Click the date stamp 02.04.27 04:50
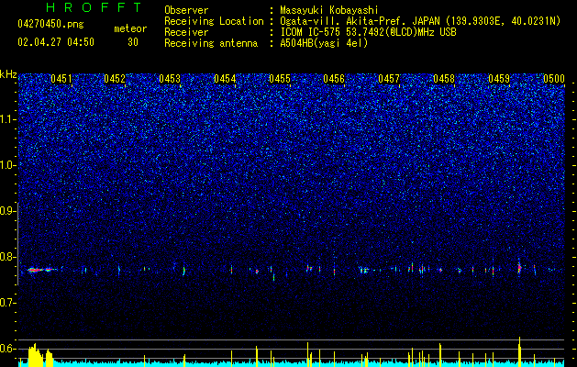 (56, 42)
